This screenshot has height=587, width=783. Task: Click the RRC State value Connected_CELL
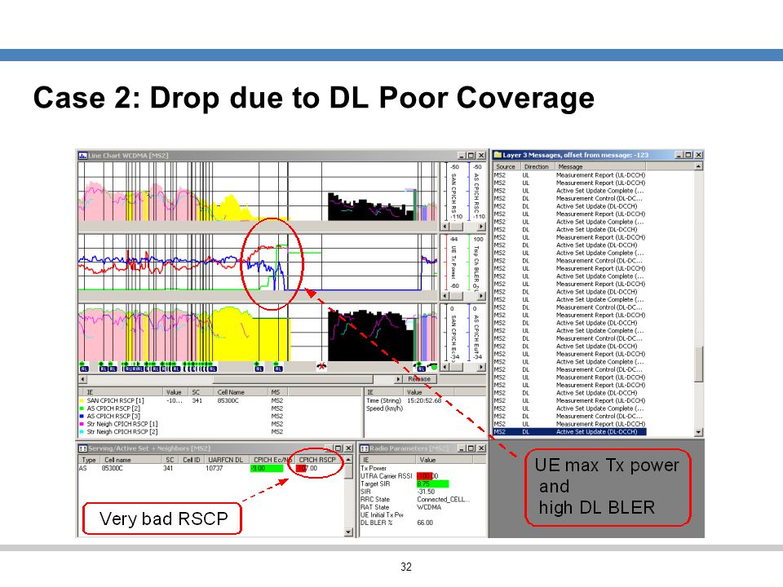pos(444,500)
